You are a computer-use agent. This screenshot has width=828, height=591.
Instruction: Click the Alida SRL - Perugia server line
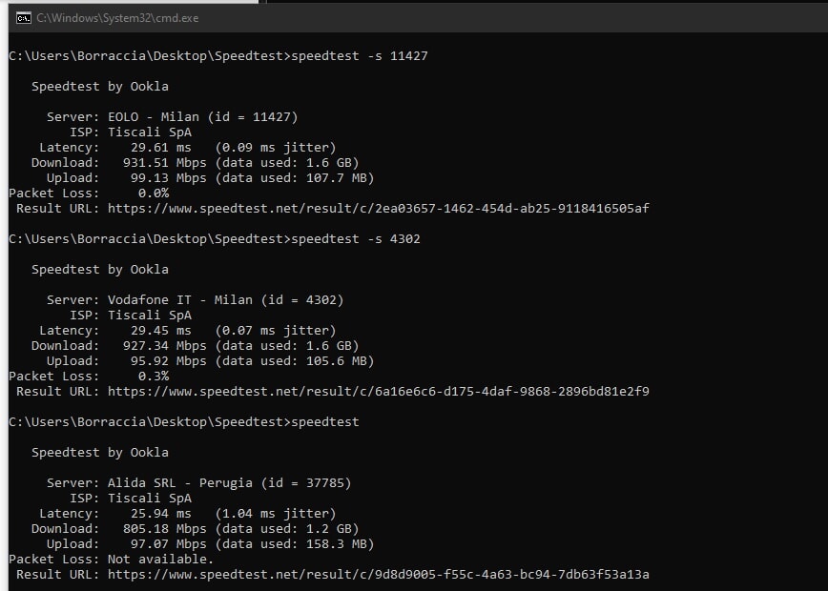pyautogui.click(x=199, y=483)
